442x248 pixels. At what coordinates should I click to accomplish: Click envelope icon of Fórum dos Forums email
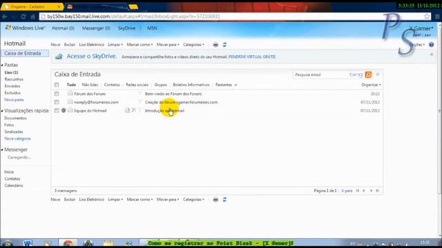point(70,94)
